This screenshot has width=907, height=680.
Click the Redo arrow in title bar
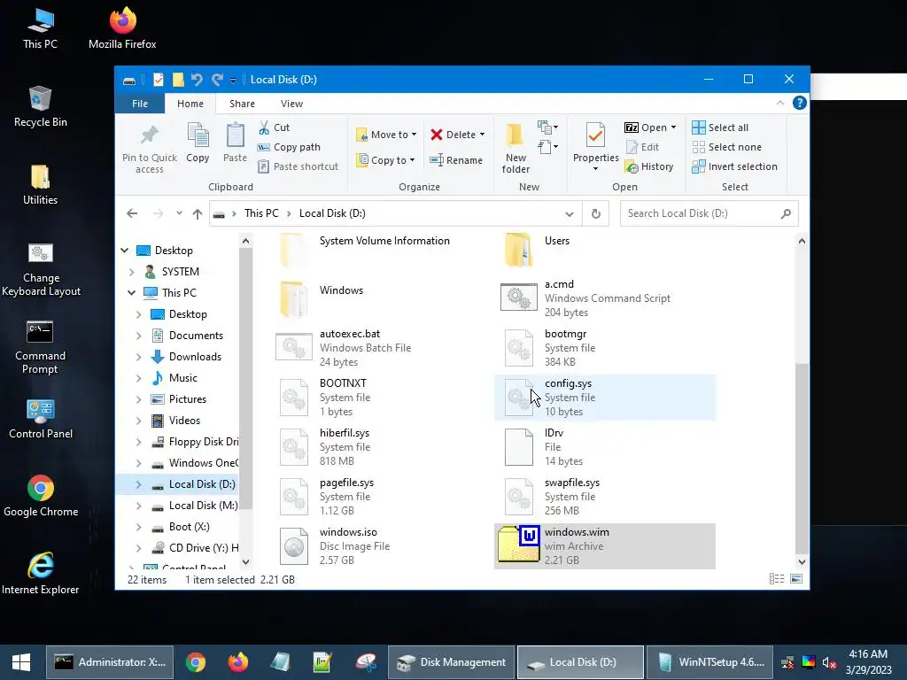(x=217, y=79)
